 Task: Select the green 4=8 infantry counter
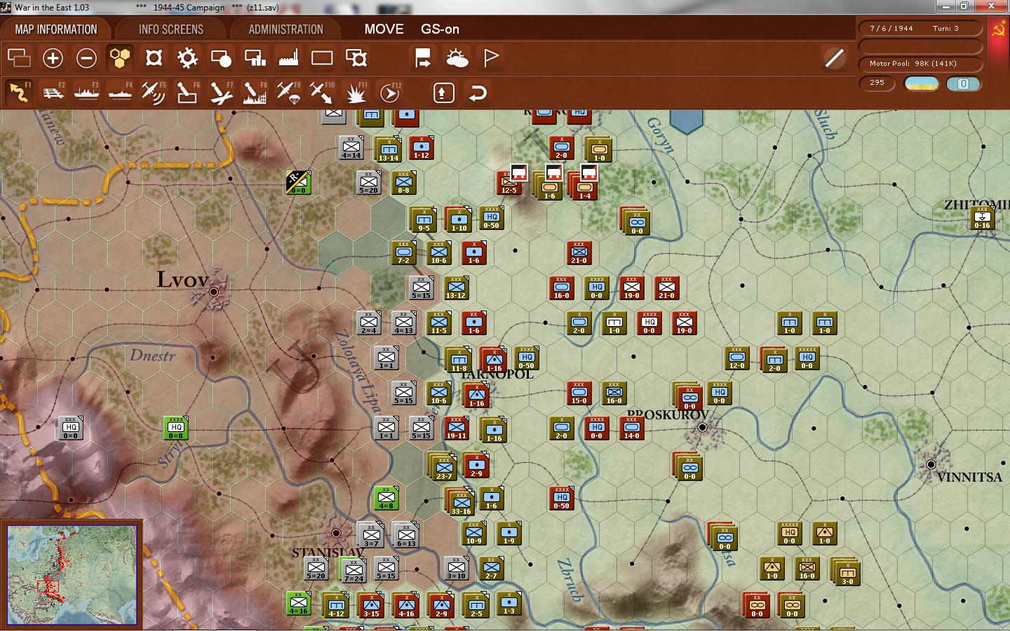[x=386, y=498]
